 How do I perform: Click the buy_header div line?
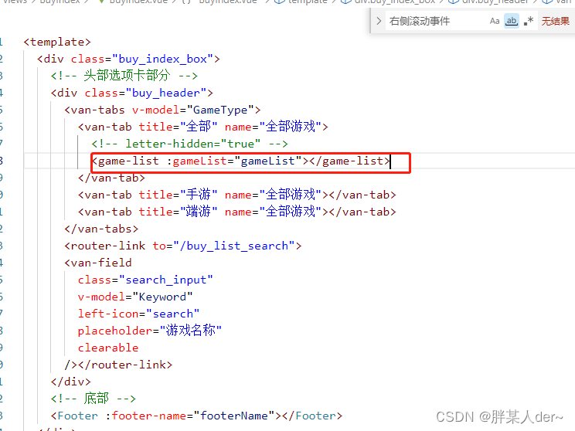132,93
